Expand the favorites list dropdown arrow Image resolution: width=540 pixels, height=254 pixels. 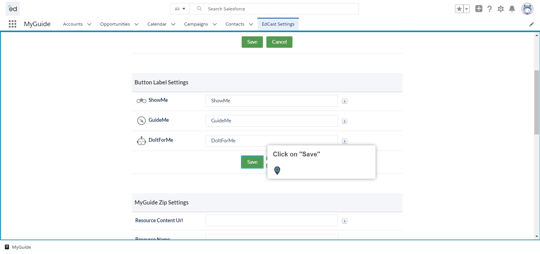(x=466, y=9)
